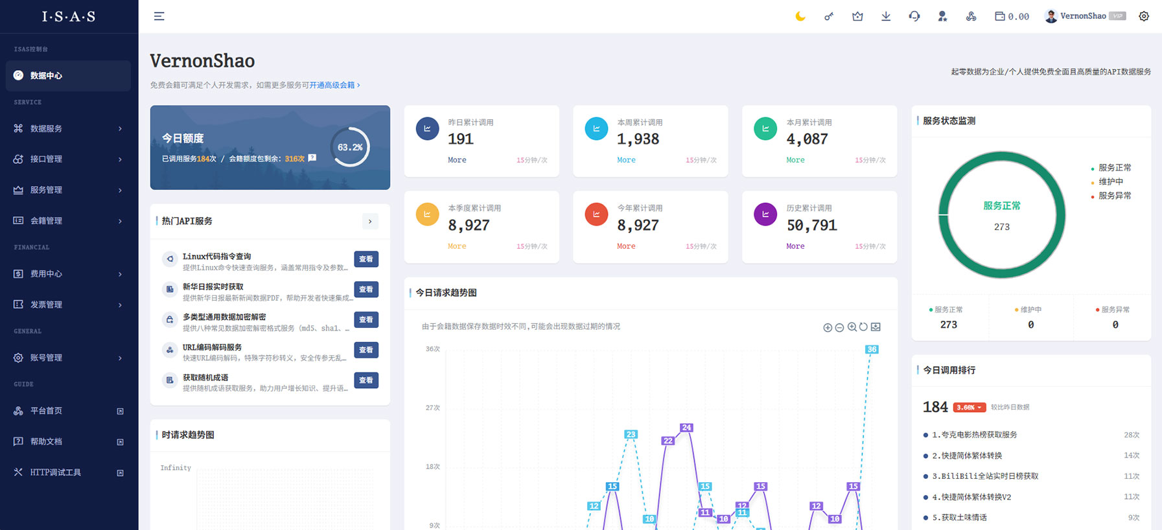
Task: Open 帮助文档 from the sidebar
Action: 68,441
